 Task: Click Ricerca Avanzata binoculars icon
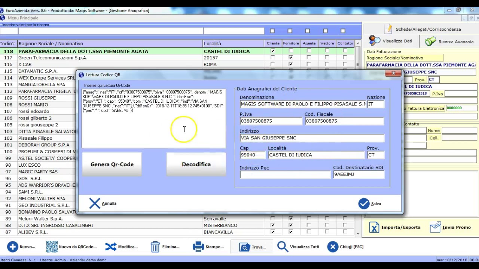pos(431,41)
